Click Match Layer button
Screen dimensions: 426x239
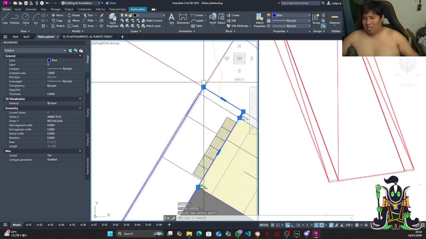pos(150,26)
